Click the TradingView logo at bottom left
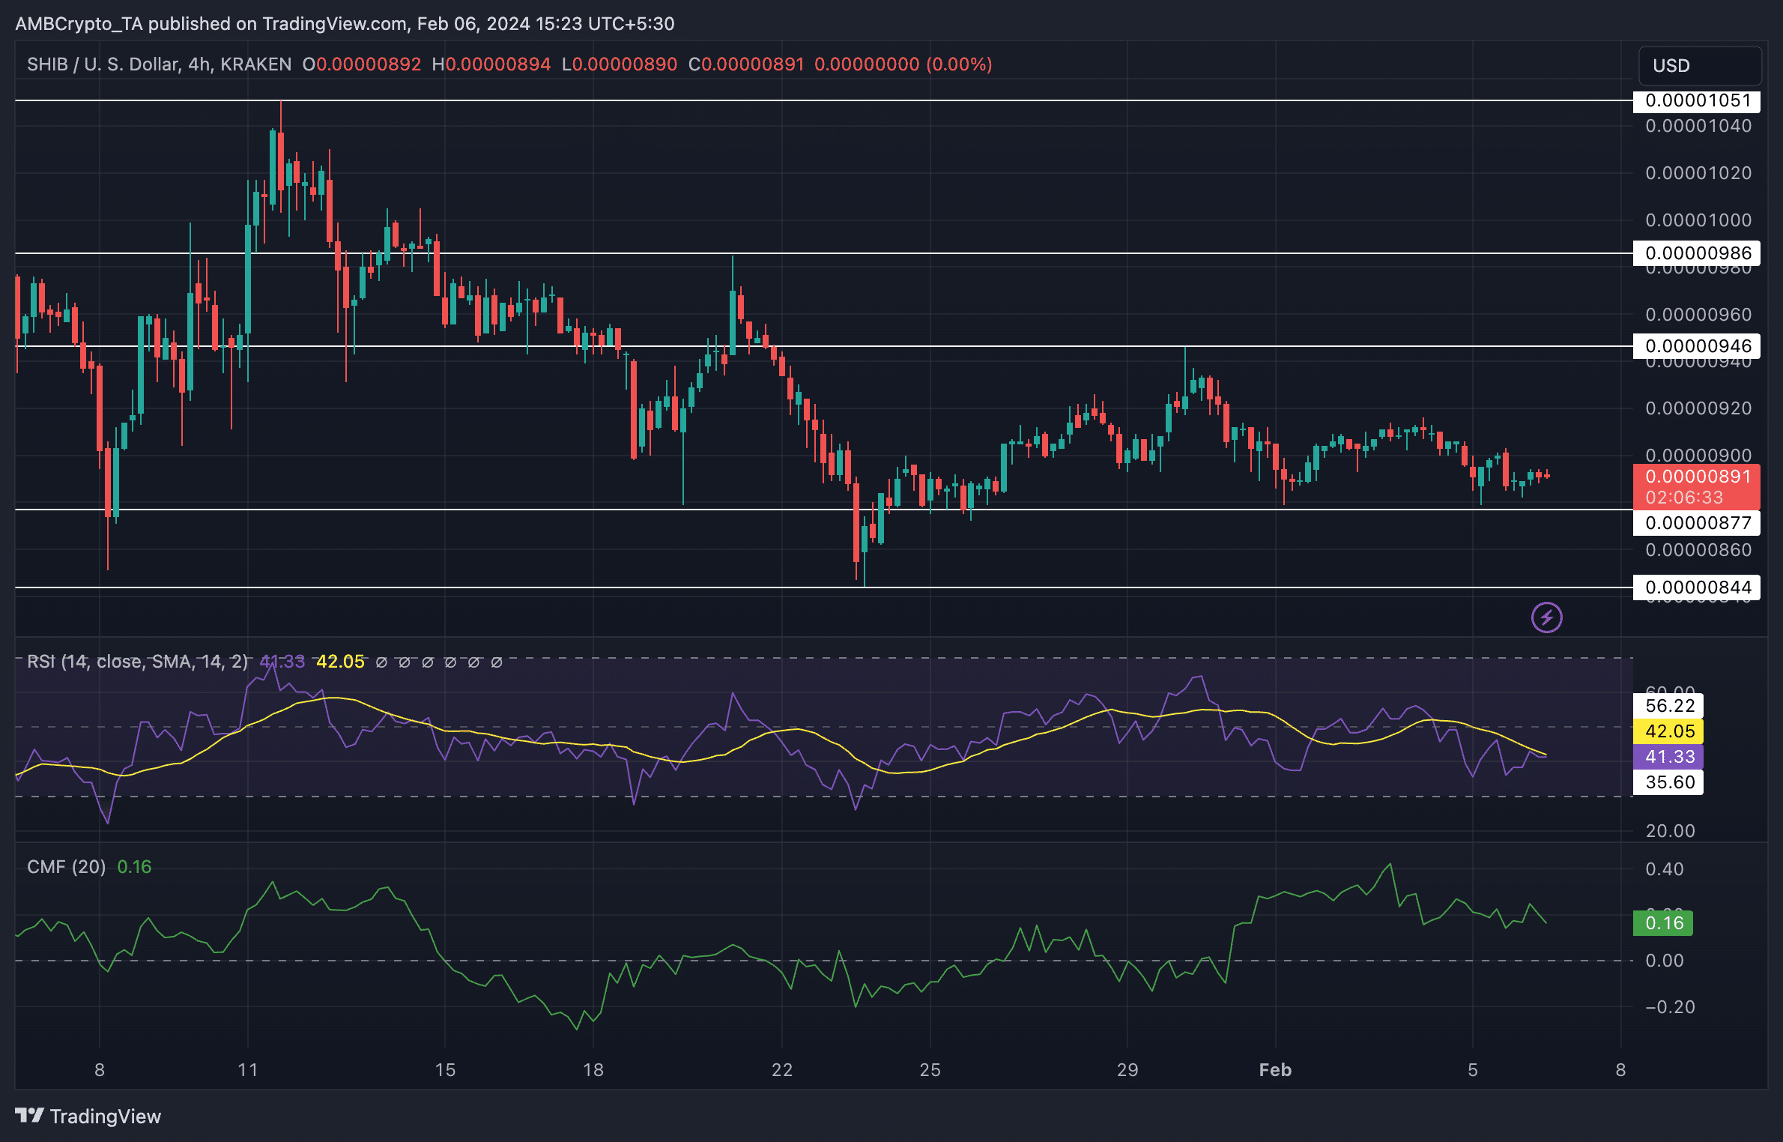 88,1116
